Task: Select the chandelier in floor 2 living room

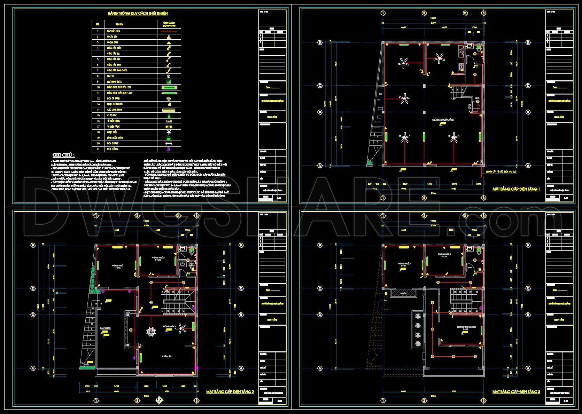Action: click(151, 332)
